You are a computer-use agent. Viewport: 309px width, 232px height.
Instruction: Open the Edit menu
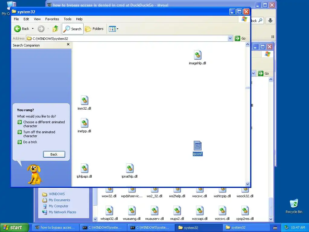point(26,19)
